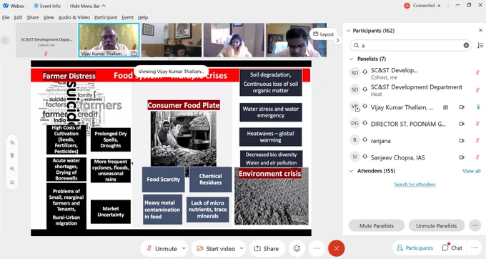
Task: Toggle Vijay Kumar Thallam's microphone icon
Action: coord(478,107)
